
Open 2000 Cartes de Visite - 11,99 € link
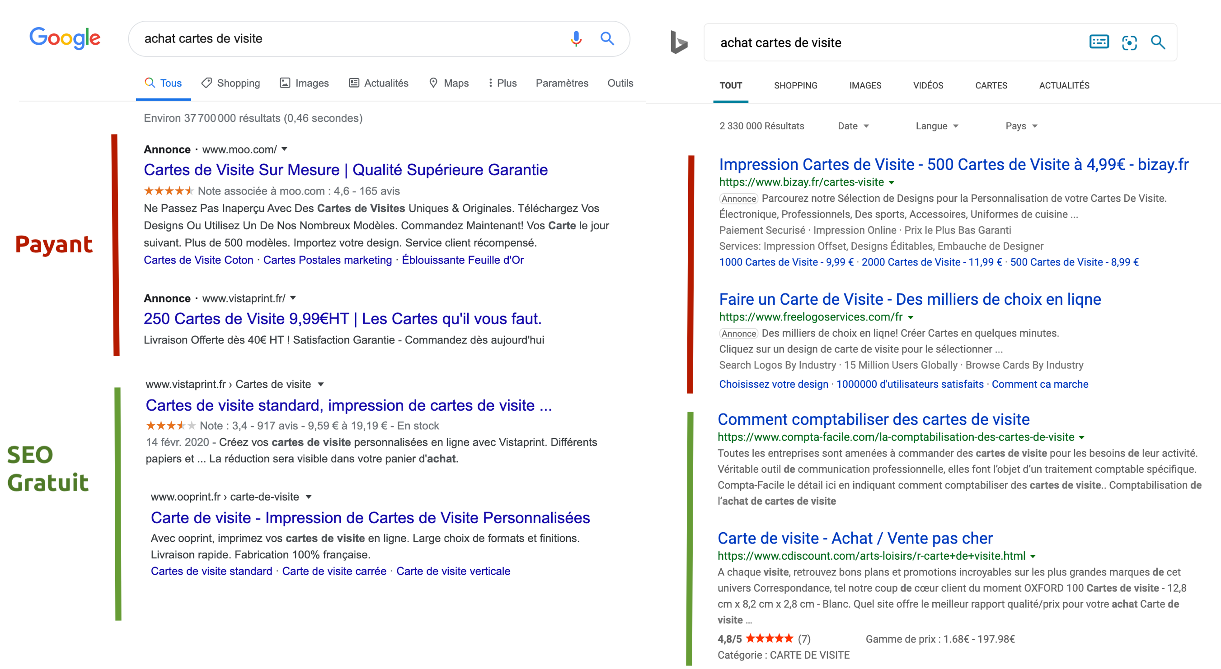click(931, 262)
